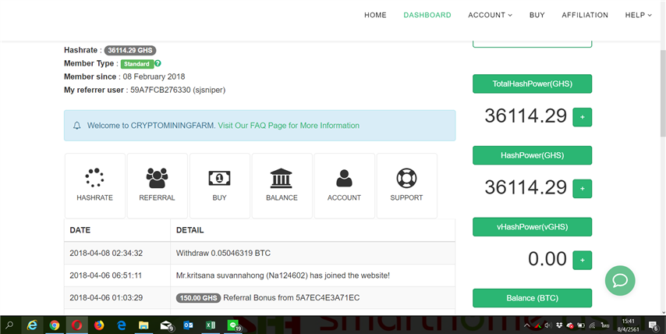Image resolution: width=666 pixels, height=334 pixels.
Task: Open the HASHRATE tile
Action: (94, 186)
